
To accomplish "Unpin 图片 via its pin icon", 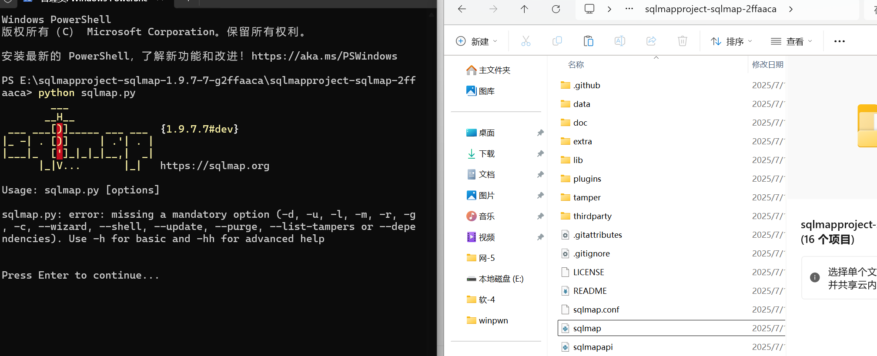I will [540, 195].
